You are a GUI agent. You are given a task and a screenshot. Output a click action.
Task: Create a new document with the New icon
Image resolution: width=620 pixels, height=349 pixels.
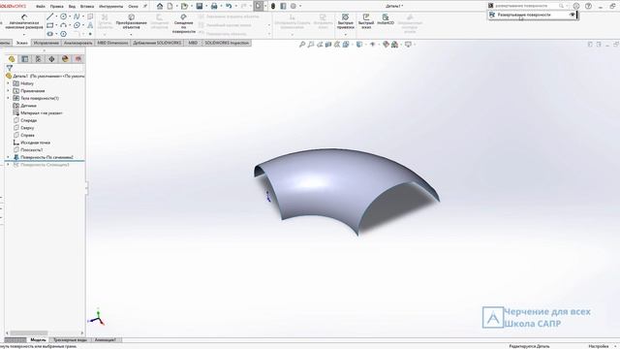[x=170, y=6]
